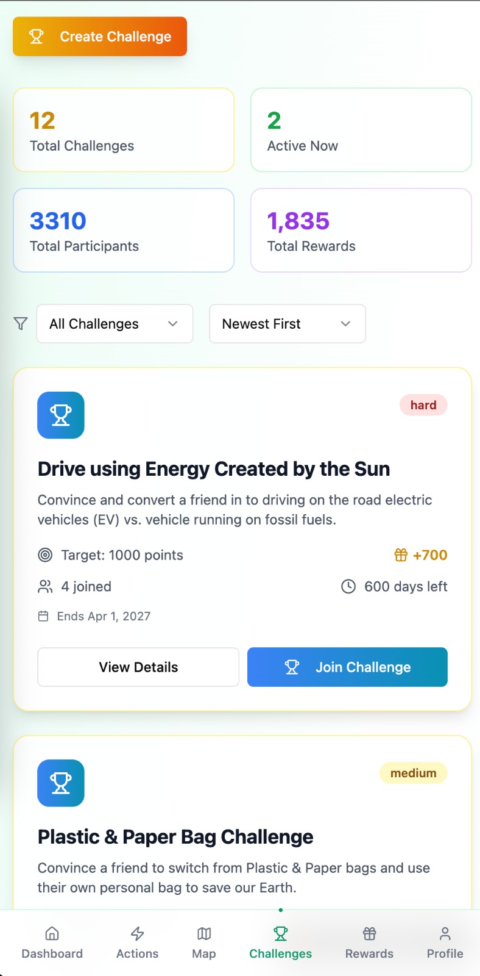Click the hard difficulty badge

point(423,405)
